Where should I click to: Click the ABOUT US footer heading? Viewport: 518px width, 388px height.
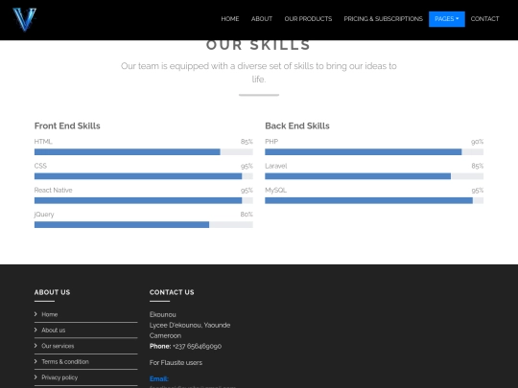click(52, 292)
